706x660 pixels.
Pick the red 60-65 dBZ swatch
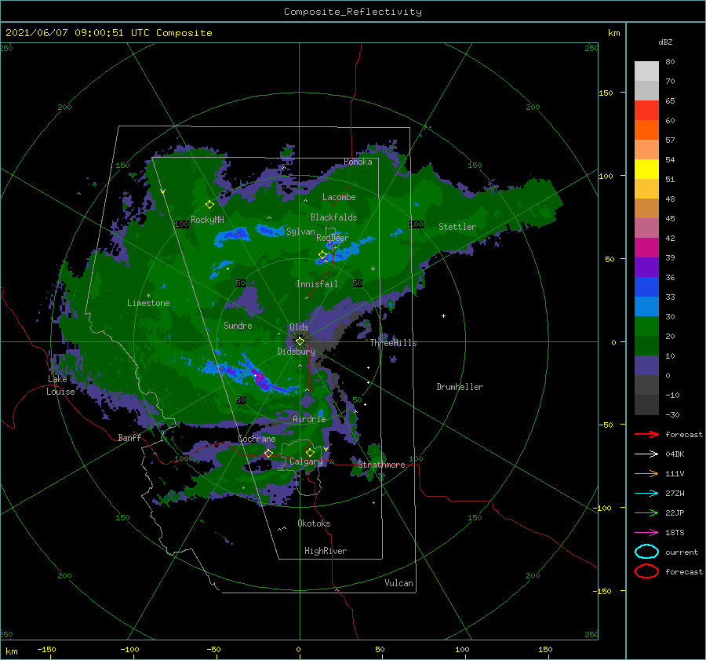646,111
